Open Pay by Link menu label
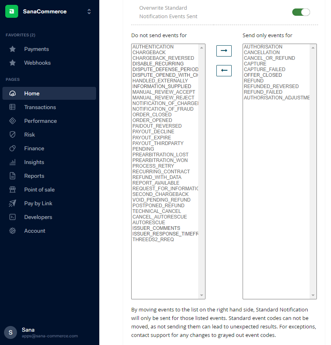Image resolution: width=331 pixels, height=345 pixels. [38, 203]
